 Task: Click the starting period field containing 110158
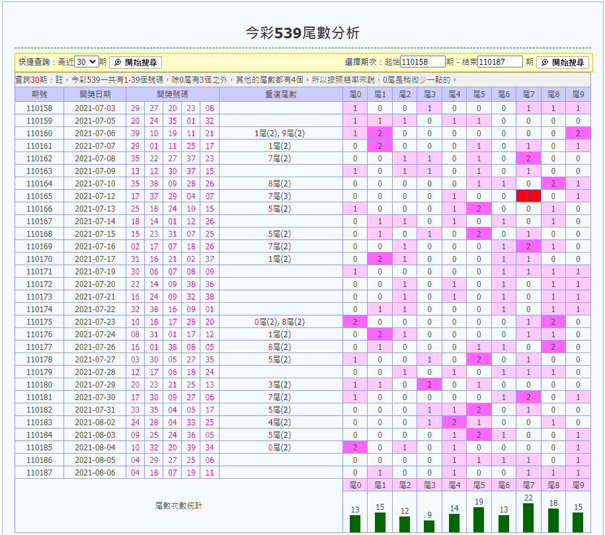(423, 62)
